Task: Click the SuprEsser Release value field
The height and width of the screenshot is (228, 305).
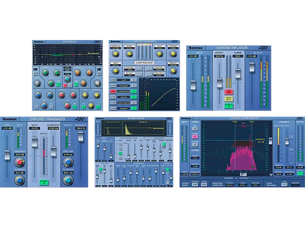Action: 255,185
